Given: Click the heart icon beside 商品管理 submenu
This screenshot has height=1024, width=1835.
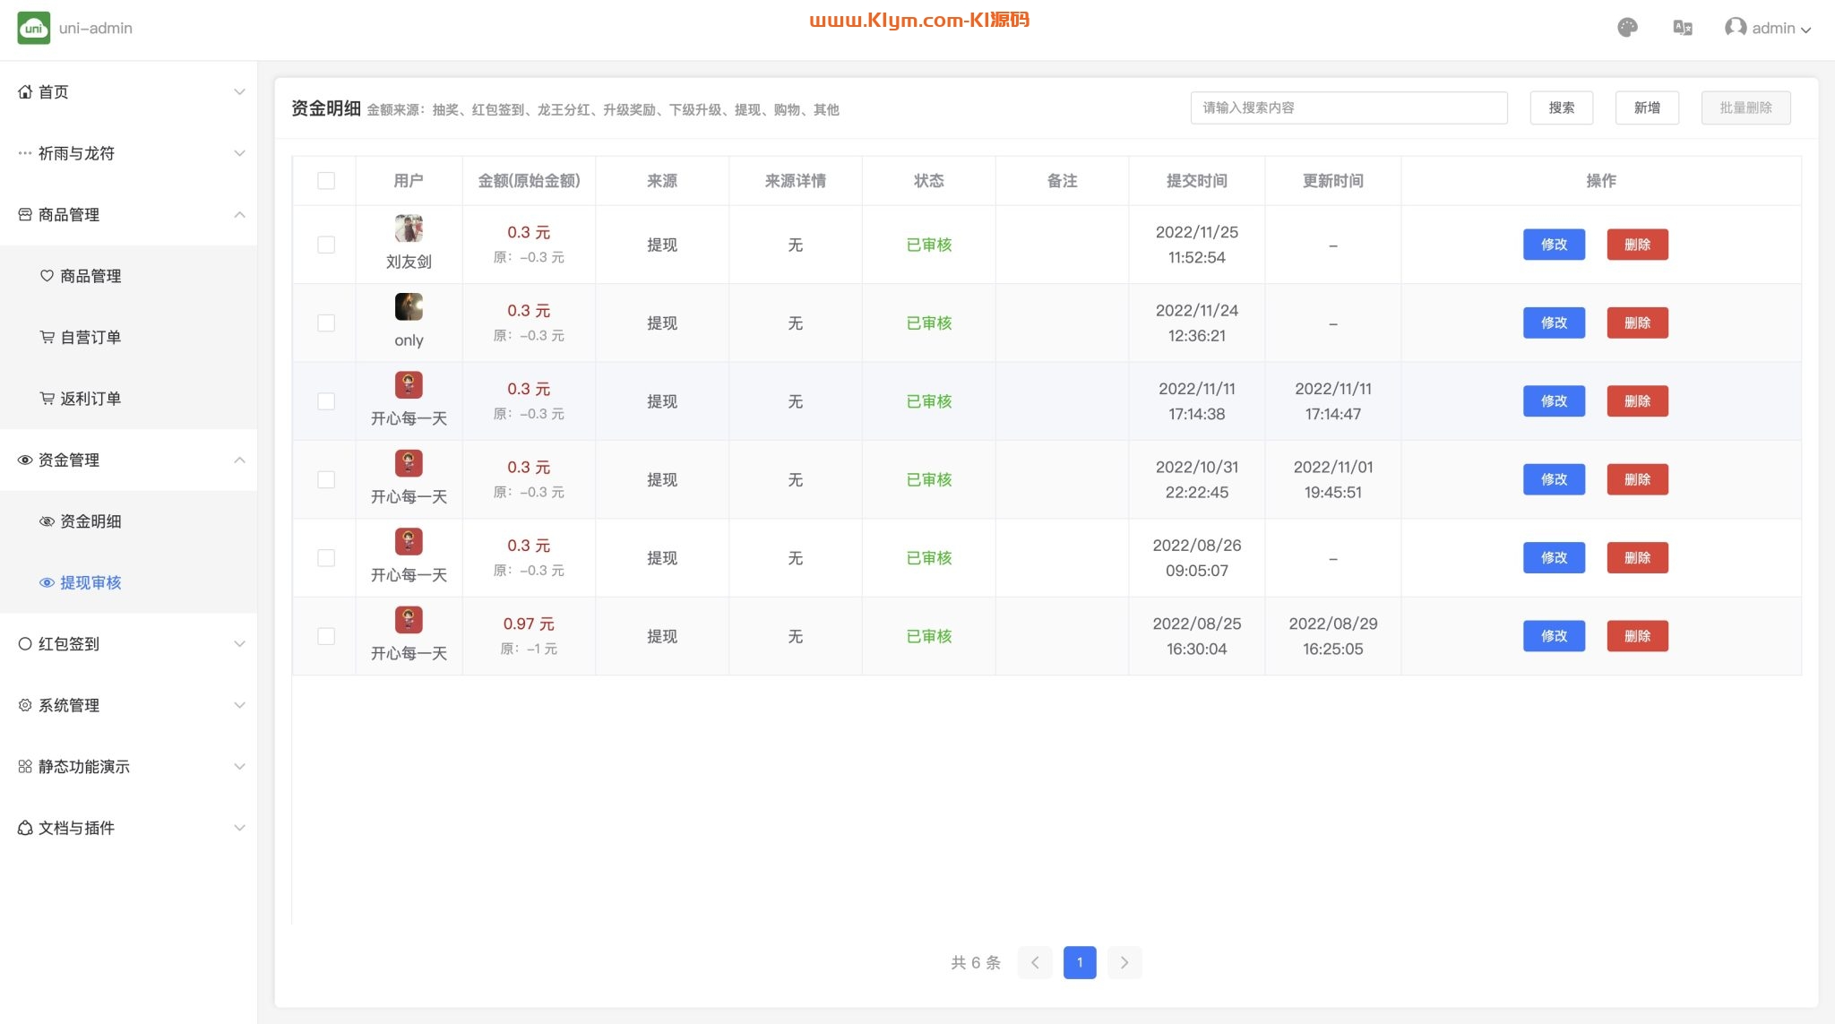Looking at the screenshot, I should click(x=47, y=276).
